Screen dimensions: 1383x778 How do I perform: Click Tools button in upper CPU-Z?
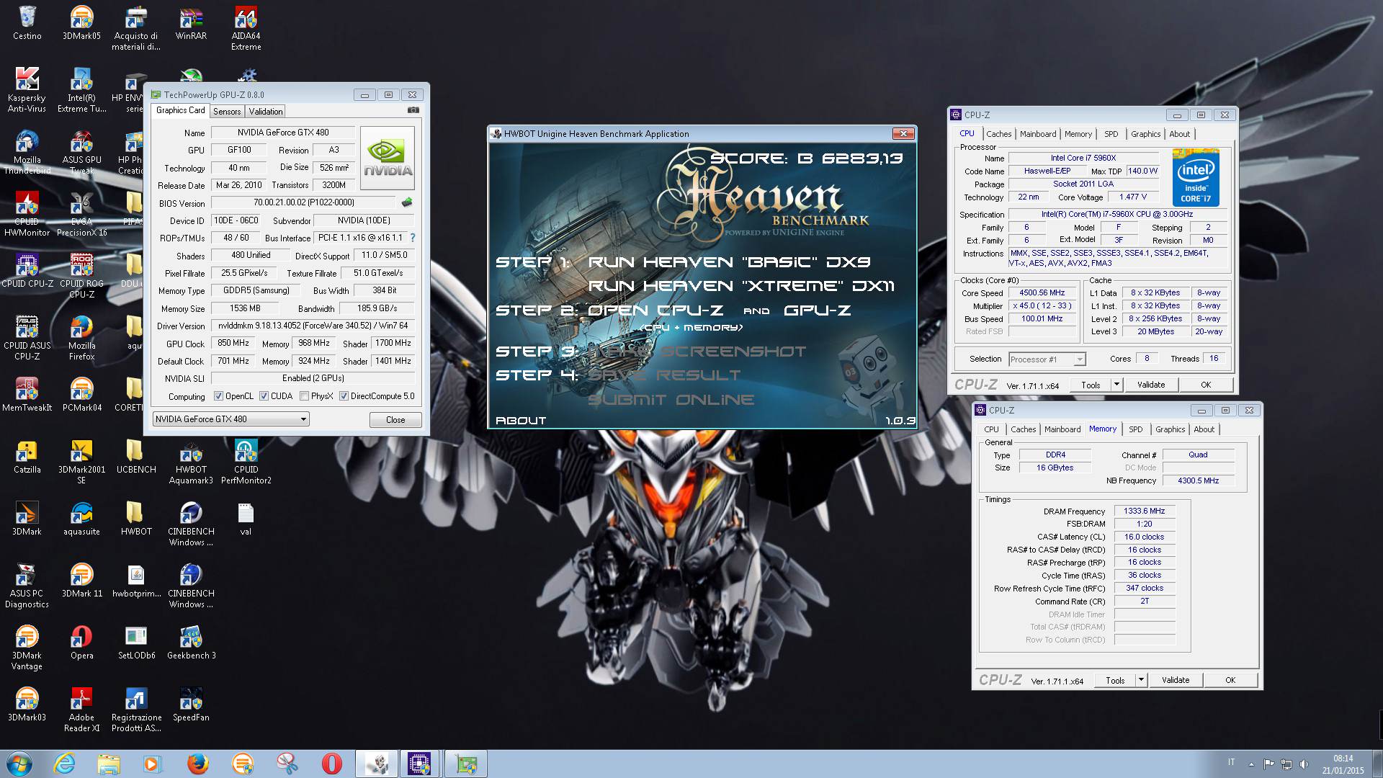point(1091,385)
